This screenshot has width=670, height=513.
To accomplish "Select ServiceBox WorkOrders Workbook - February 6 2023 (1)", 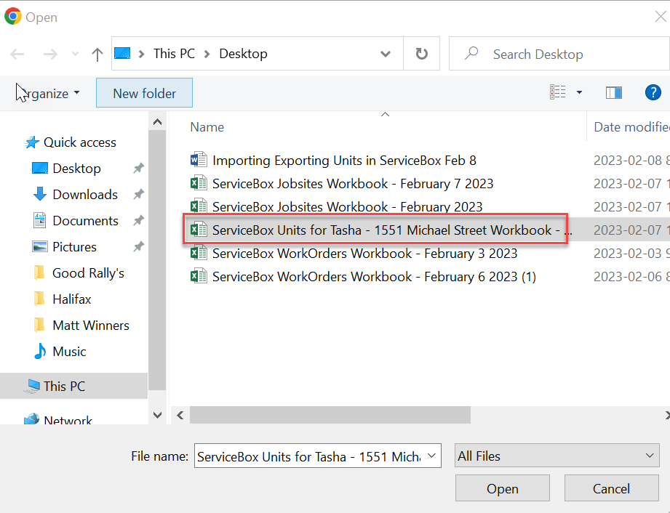I will click(x=374, y=277).
